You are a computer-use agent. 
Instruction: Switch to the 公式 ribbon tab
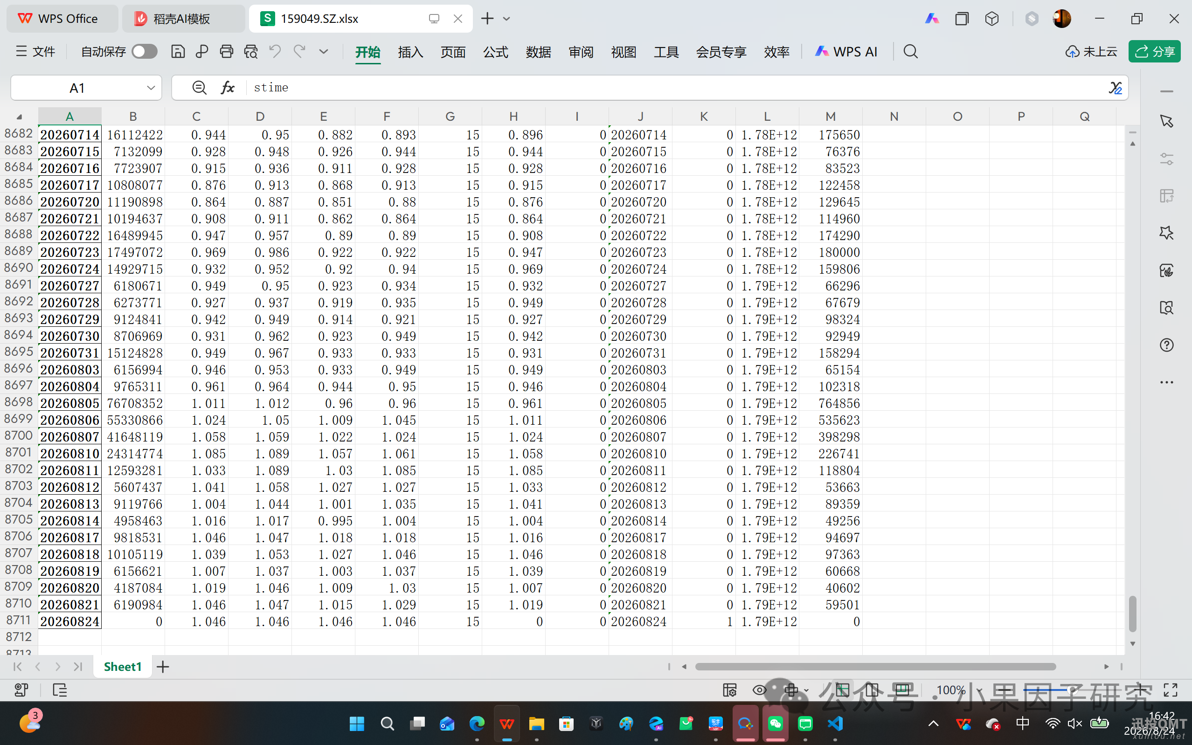[496, 52]
